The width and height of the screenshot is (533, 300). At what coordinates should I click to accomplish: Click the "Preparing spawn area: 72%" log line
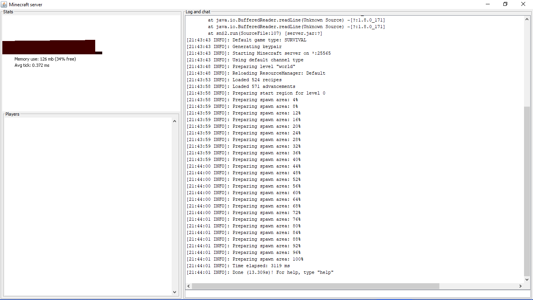pos(243,212)
